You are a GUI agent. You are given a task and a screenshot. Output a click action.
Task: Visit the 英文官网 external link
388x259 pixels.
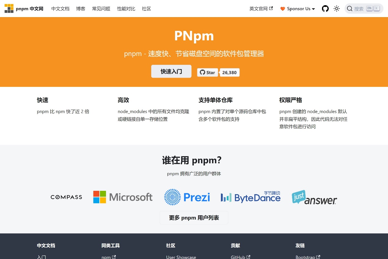tap(261, 9)
